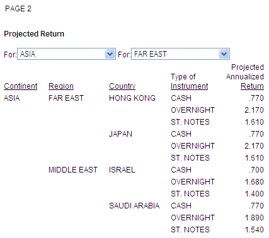Sort by the Country column header
Viewport: 269px width, 238px height.
pyautogui.click(x=122, y=86)
